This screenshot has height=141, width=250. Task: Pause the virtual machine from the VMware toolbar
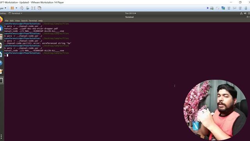[x=12, y=8]
